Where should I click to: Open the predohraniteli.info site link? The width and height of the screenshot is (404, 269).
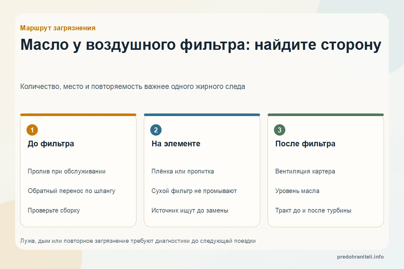click(x=360, y=257)
